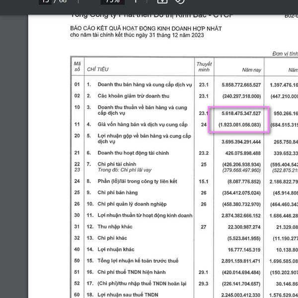Click the 'CHỈ TIÊU' column header

(x=97, y=70)
